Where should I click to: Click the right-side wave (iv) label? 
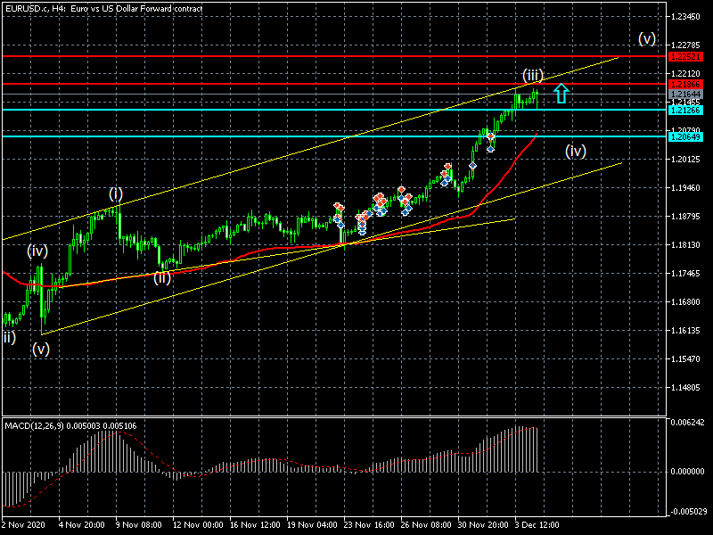(x=576, y=151)
